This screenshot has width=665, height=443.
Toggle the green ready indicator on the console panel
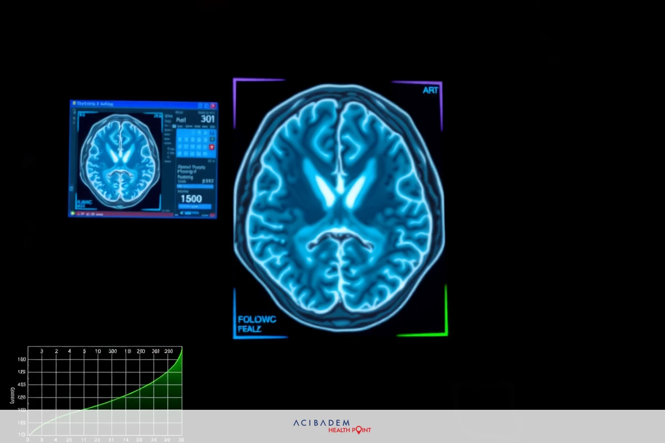coord(212,140)
